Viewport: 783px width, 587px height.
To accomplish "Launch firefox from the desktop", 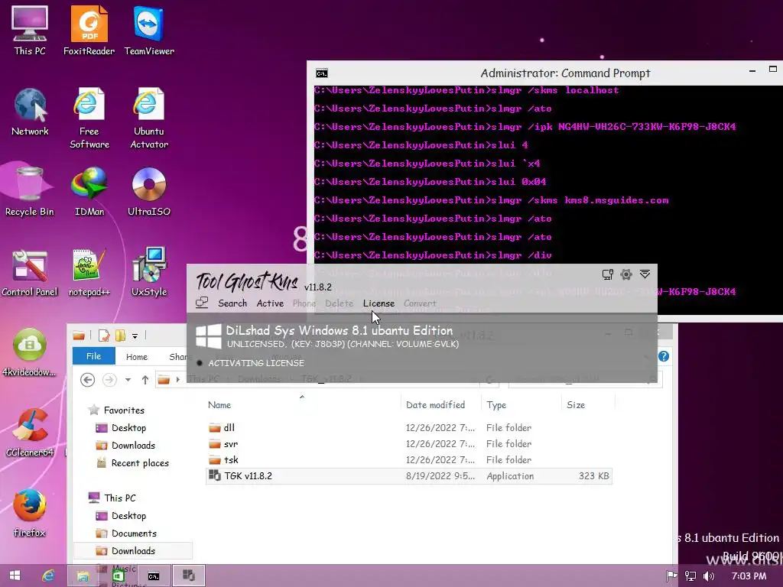I will (x=30, y=513).
